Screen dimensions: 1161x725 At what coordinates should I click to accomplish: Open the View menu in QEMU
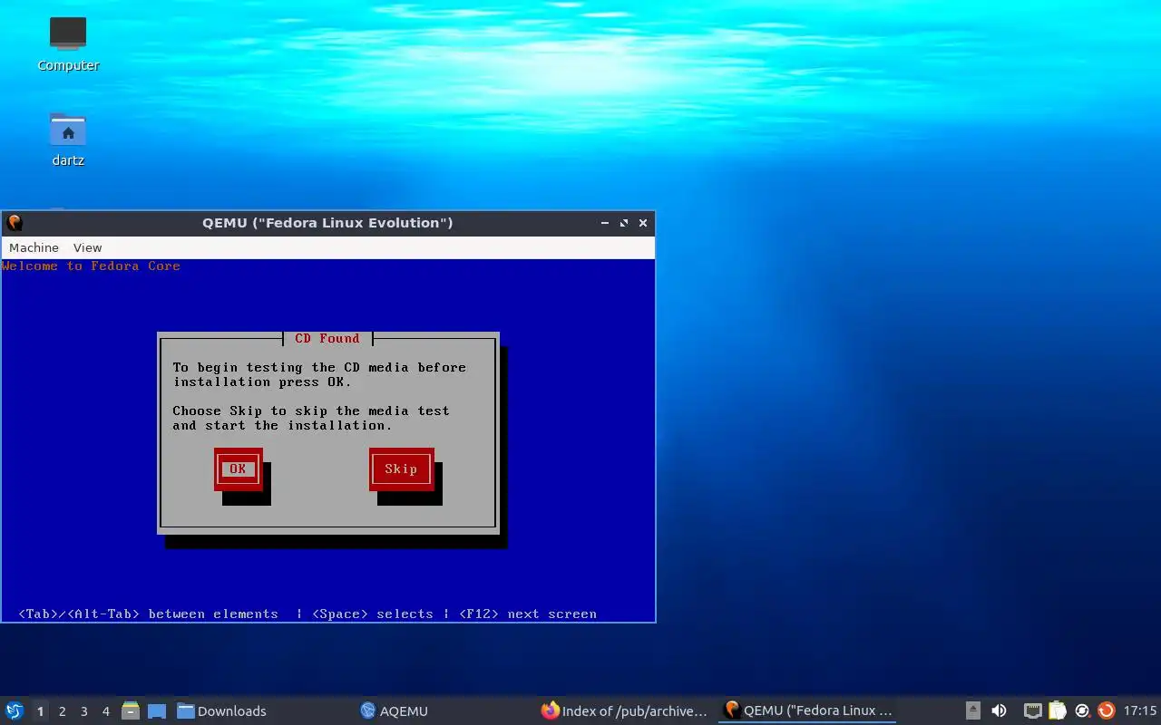(x=87, y=247)
